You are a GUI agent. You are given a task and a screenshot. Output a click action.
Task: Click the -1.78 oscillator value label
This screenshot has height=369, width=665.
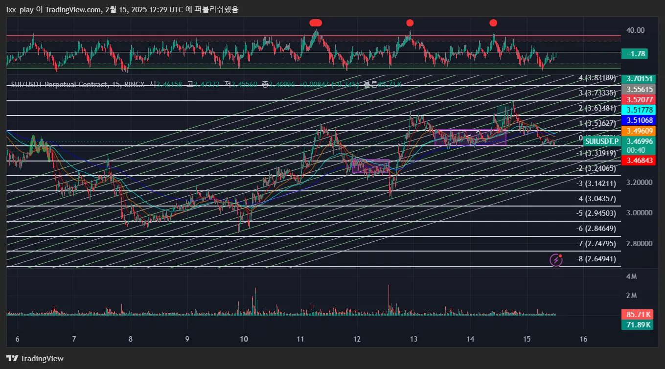(635, 54)
